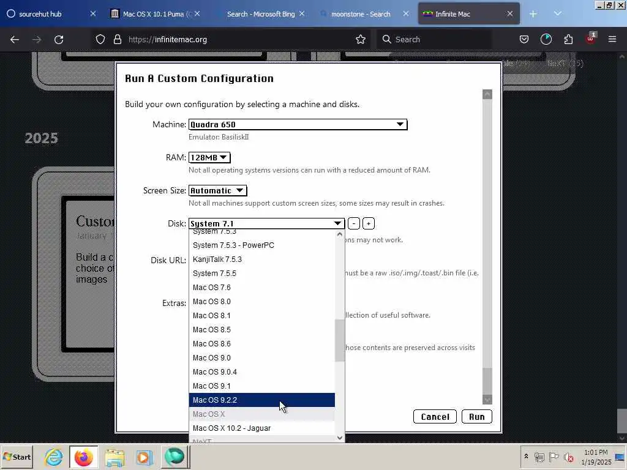627x470 pixels.
Task: Select Mac OS 9.0.4 entry
Action: click(x=262, y=371)
